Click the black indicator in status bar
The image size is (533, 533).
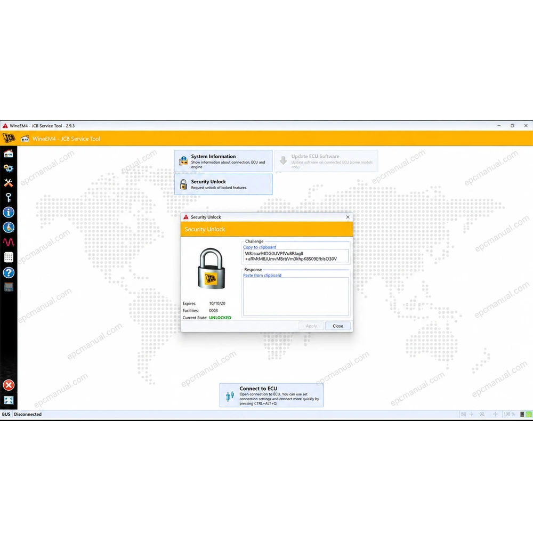(x=522, y=414)
